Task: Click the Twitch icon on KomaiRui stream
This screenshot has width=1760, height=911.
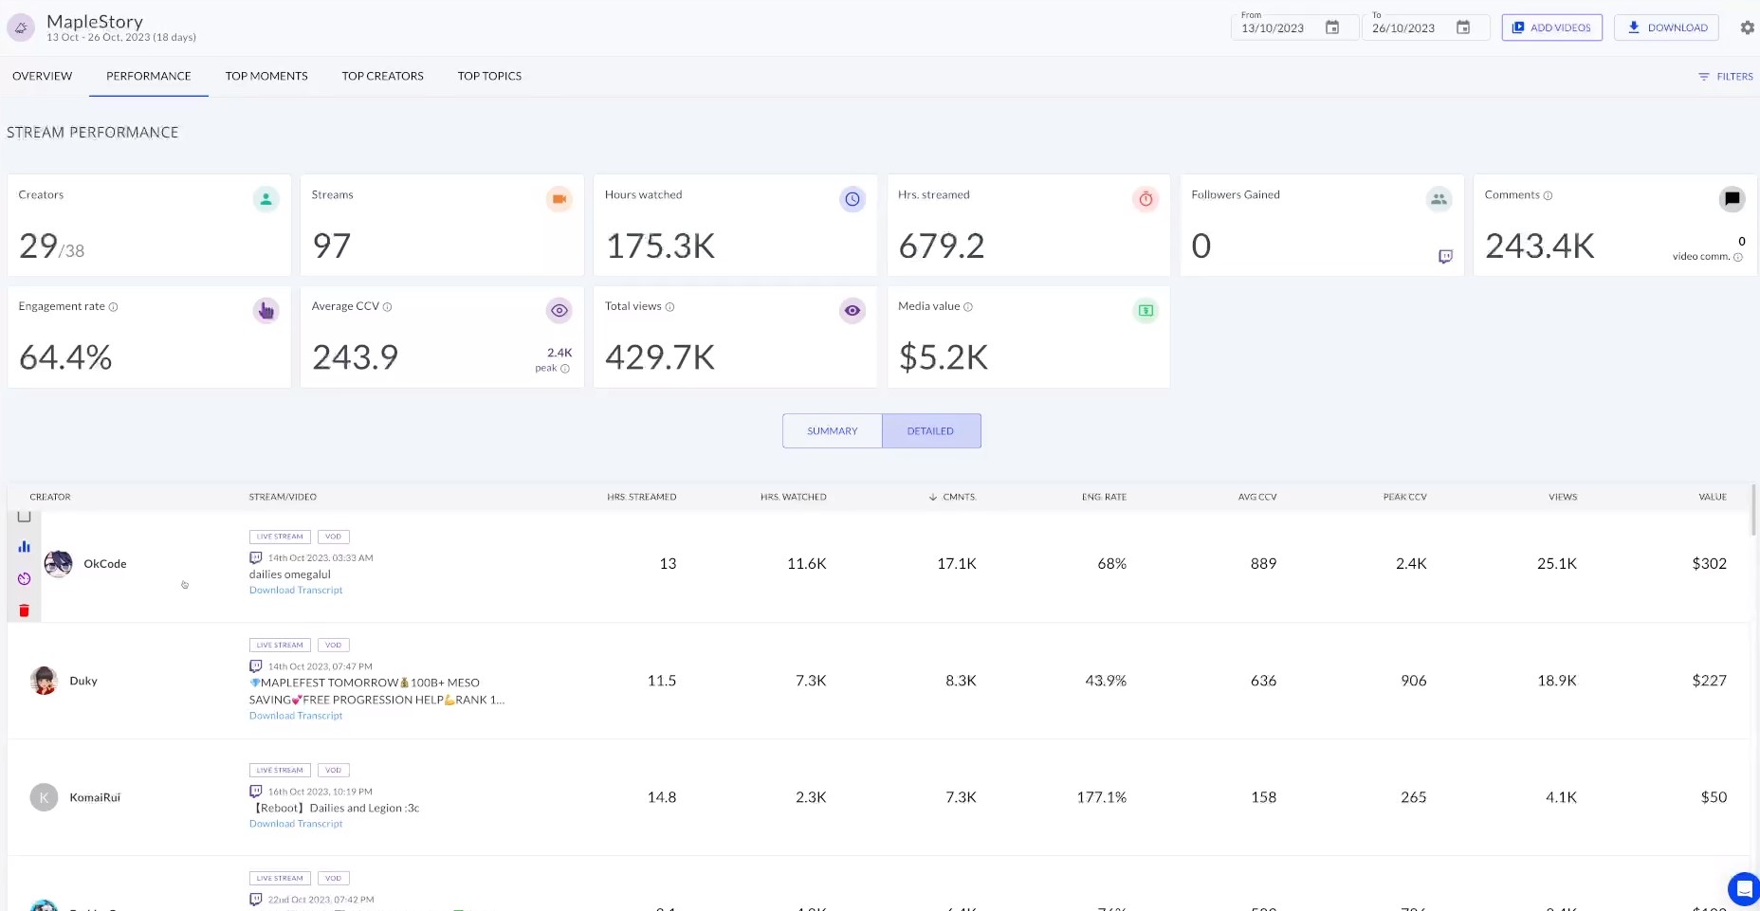Action: [256, 792]
